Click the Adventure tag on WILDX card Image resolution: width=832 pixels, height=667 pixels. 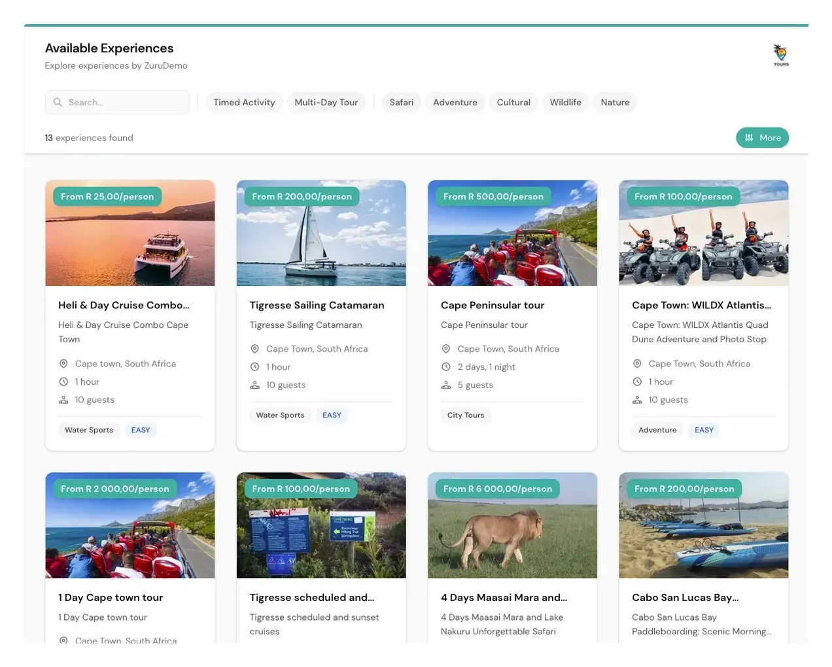click(657, 430)
